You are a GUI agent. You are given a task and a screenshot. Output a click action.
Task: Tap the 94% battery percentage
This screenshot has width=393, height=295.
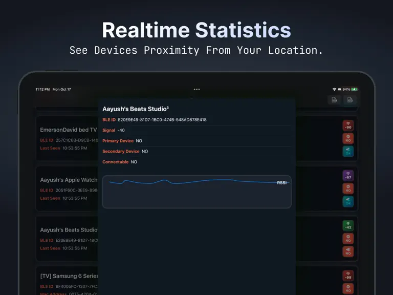[346, 89]
